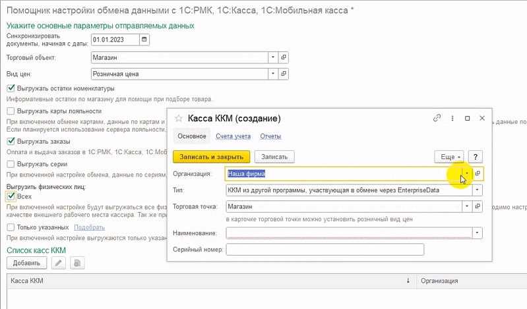Screen dimensions: 527x309
Task: Expand the Торговая точка dropdown
Action: (467, 206)
